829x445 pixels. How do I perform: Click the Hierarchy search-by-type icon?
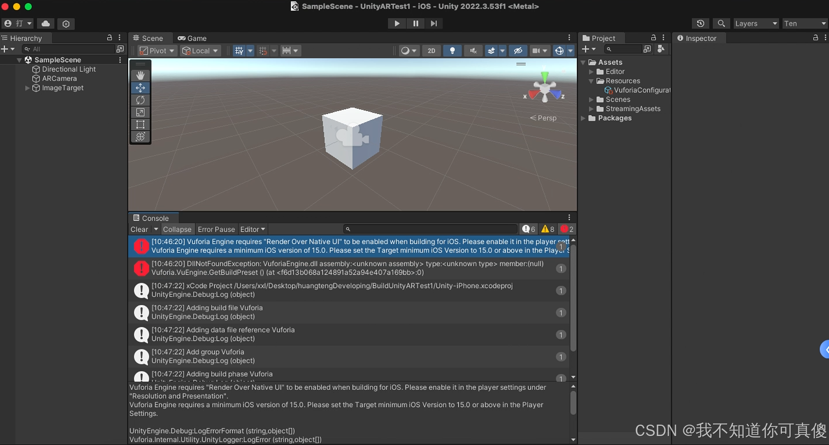click(x=120, y=49)
